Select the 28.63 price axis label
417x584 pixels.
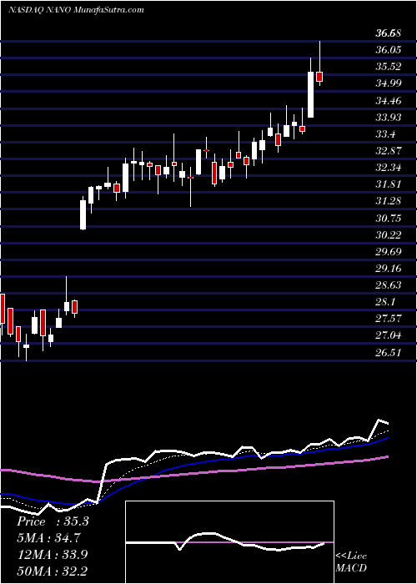(388, 285)
